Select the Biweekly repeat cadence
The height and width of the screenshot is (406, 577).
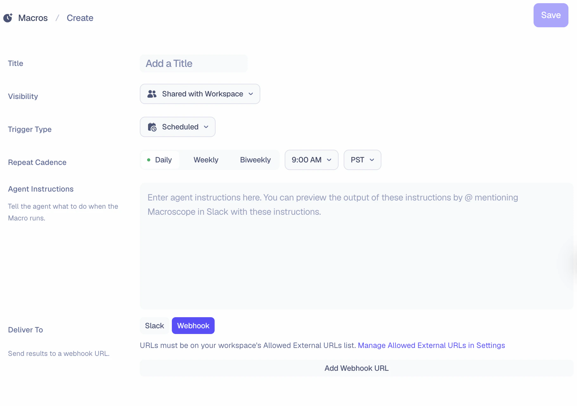click(x=256, y=160)
